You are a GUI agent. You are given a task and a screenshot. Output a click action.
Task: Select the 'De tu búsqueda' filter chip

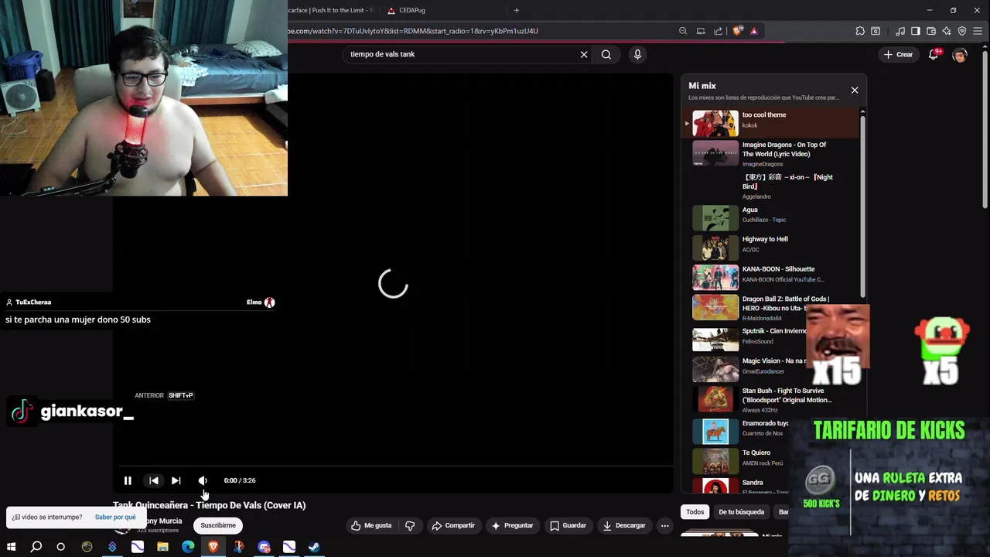741,511
